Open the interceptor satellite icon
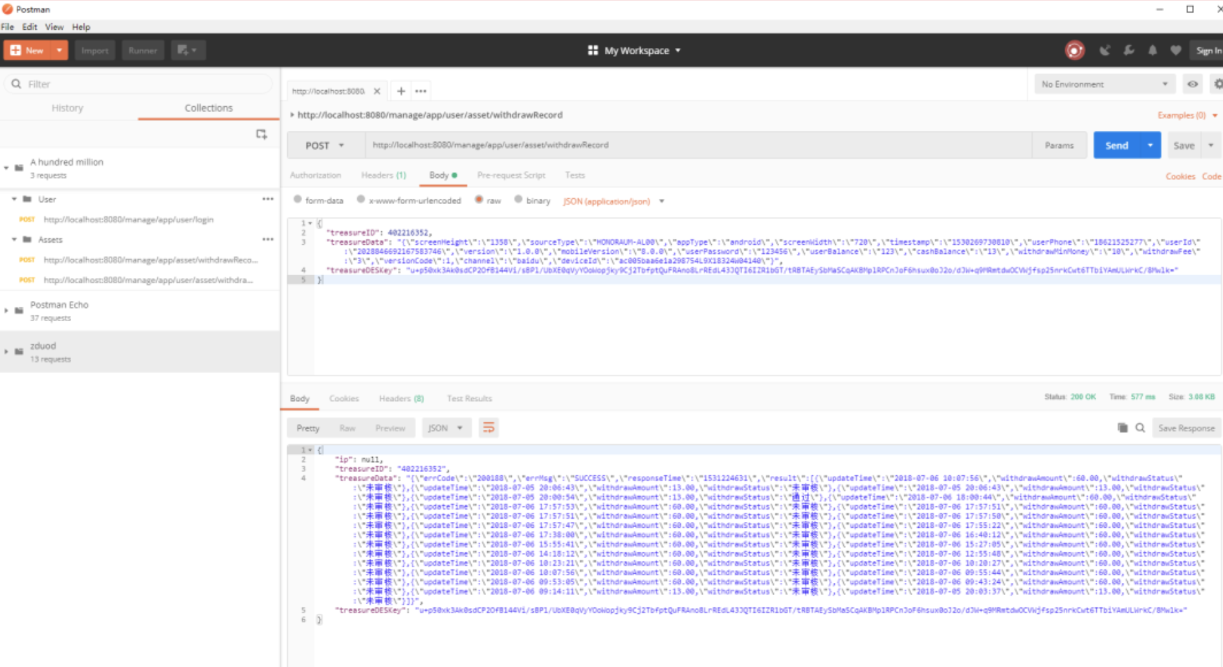This screenshot has width=1223, height=667. pyautogui.click(x=1105, y=51)
